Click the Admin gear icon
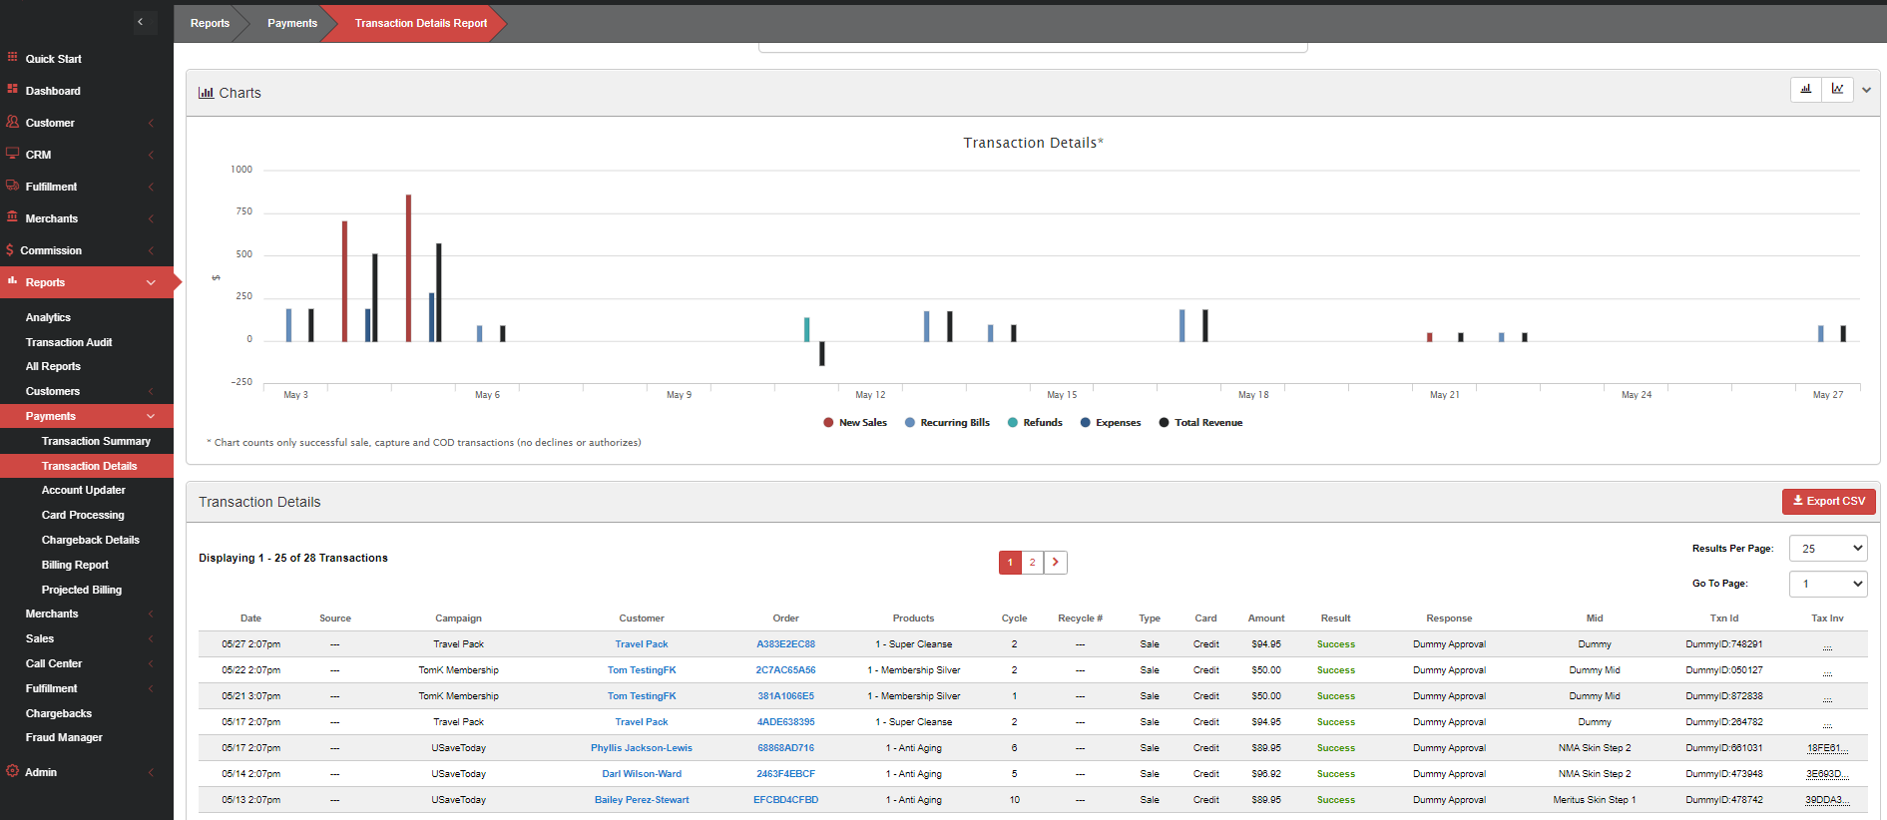 tap(13, 771)
